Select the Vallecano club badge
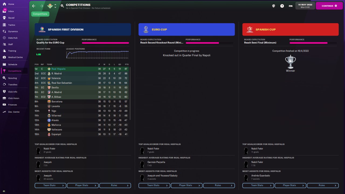 49,130
